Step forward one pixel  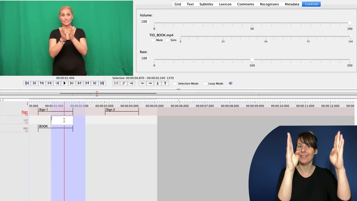pyautogui.click(x=72, y=83)
